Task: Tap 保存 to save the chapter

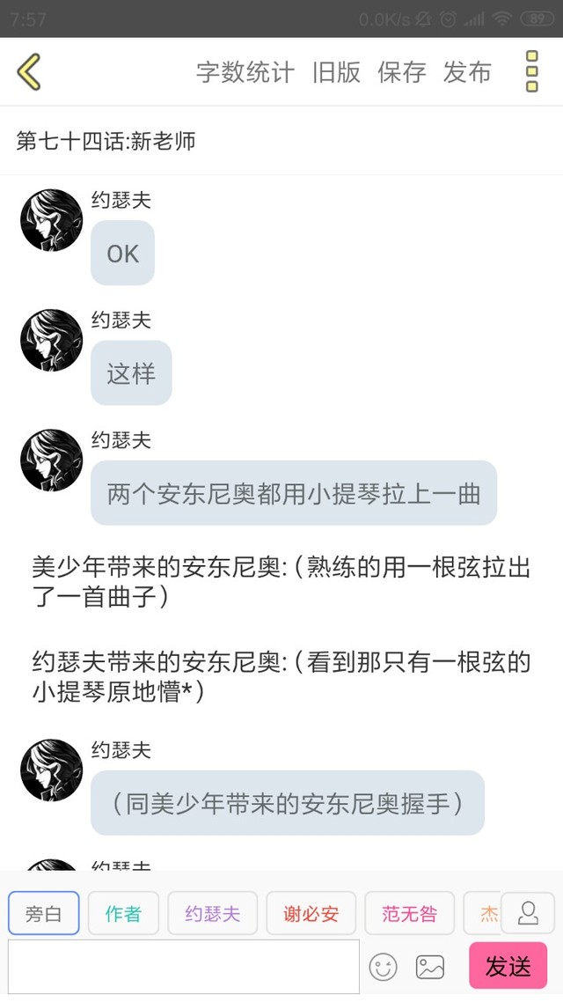Action: [401, 72]
